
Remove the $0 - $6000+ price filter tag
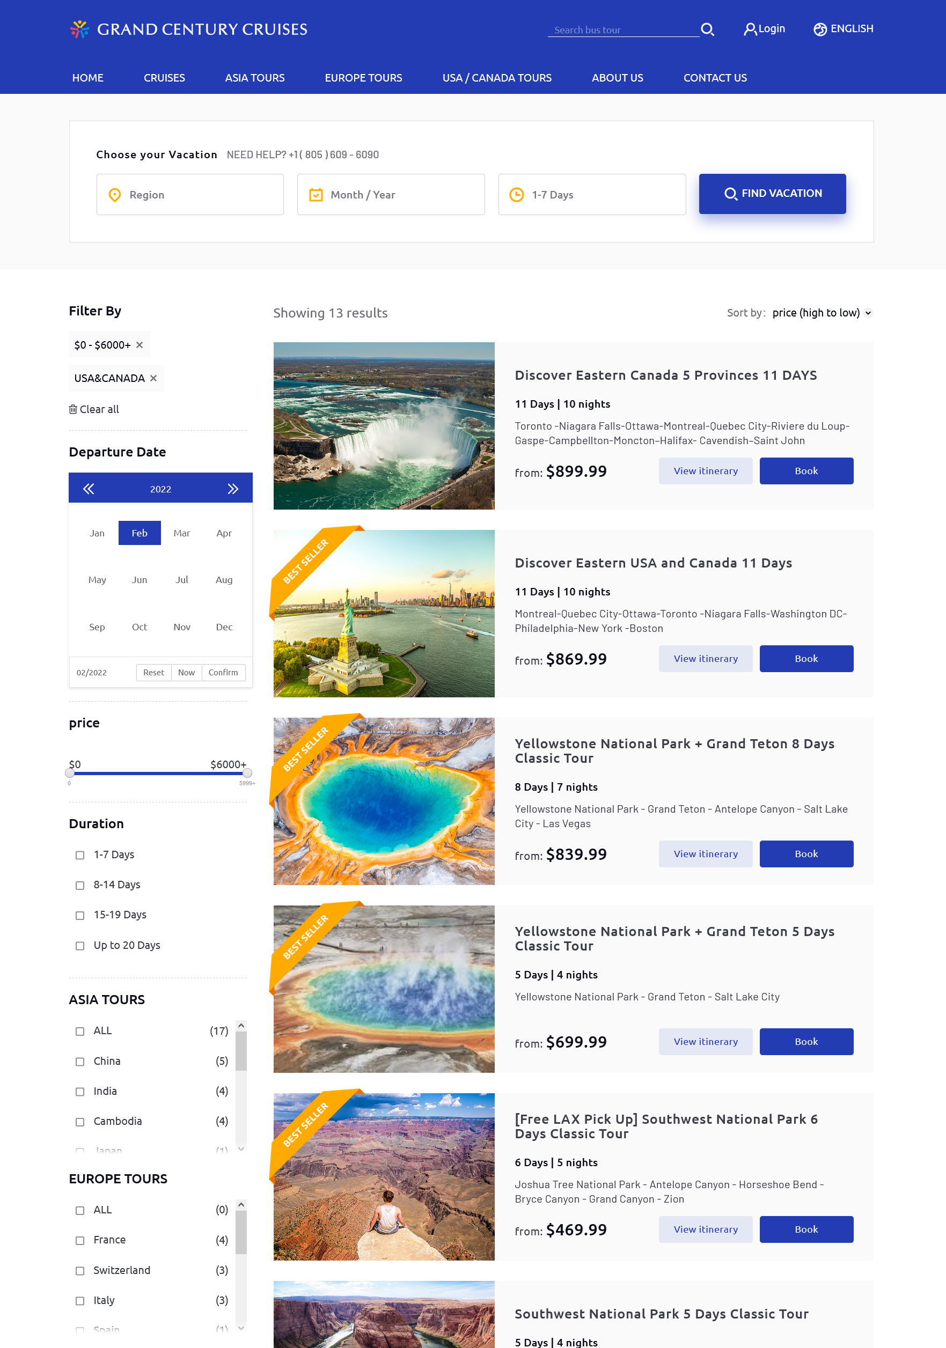[140, 345]
